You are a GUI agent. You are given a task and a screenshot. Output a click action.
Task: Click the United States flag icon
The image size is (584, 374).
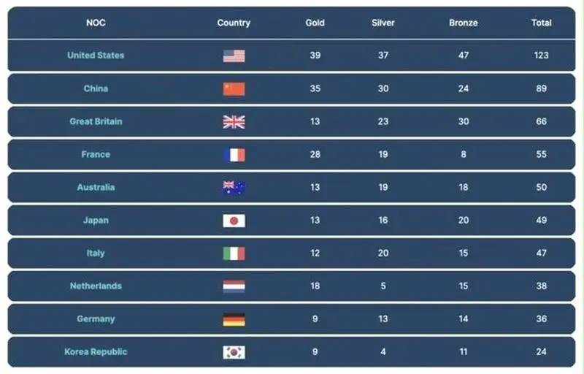[234, 56]
